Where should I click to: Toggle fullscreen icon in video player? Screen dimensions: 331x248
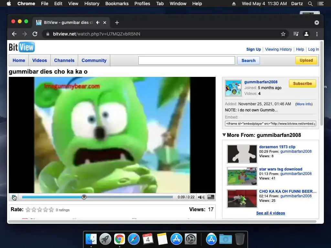(x=211, y=197)
